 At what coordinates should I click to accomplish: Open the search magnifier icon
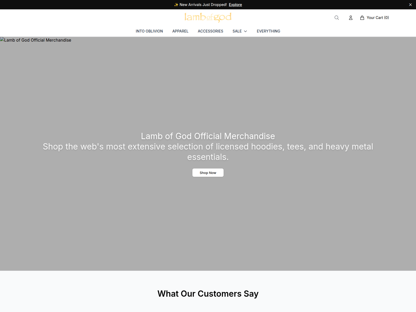point(337,18)
